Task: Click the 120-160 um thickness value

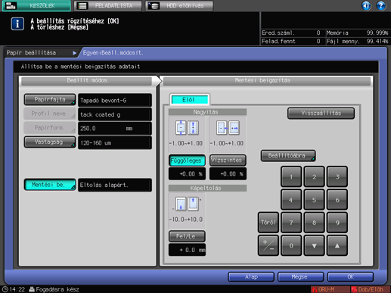Action: coord(115,142)
